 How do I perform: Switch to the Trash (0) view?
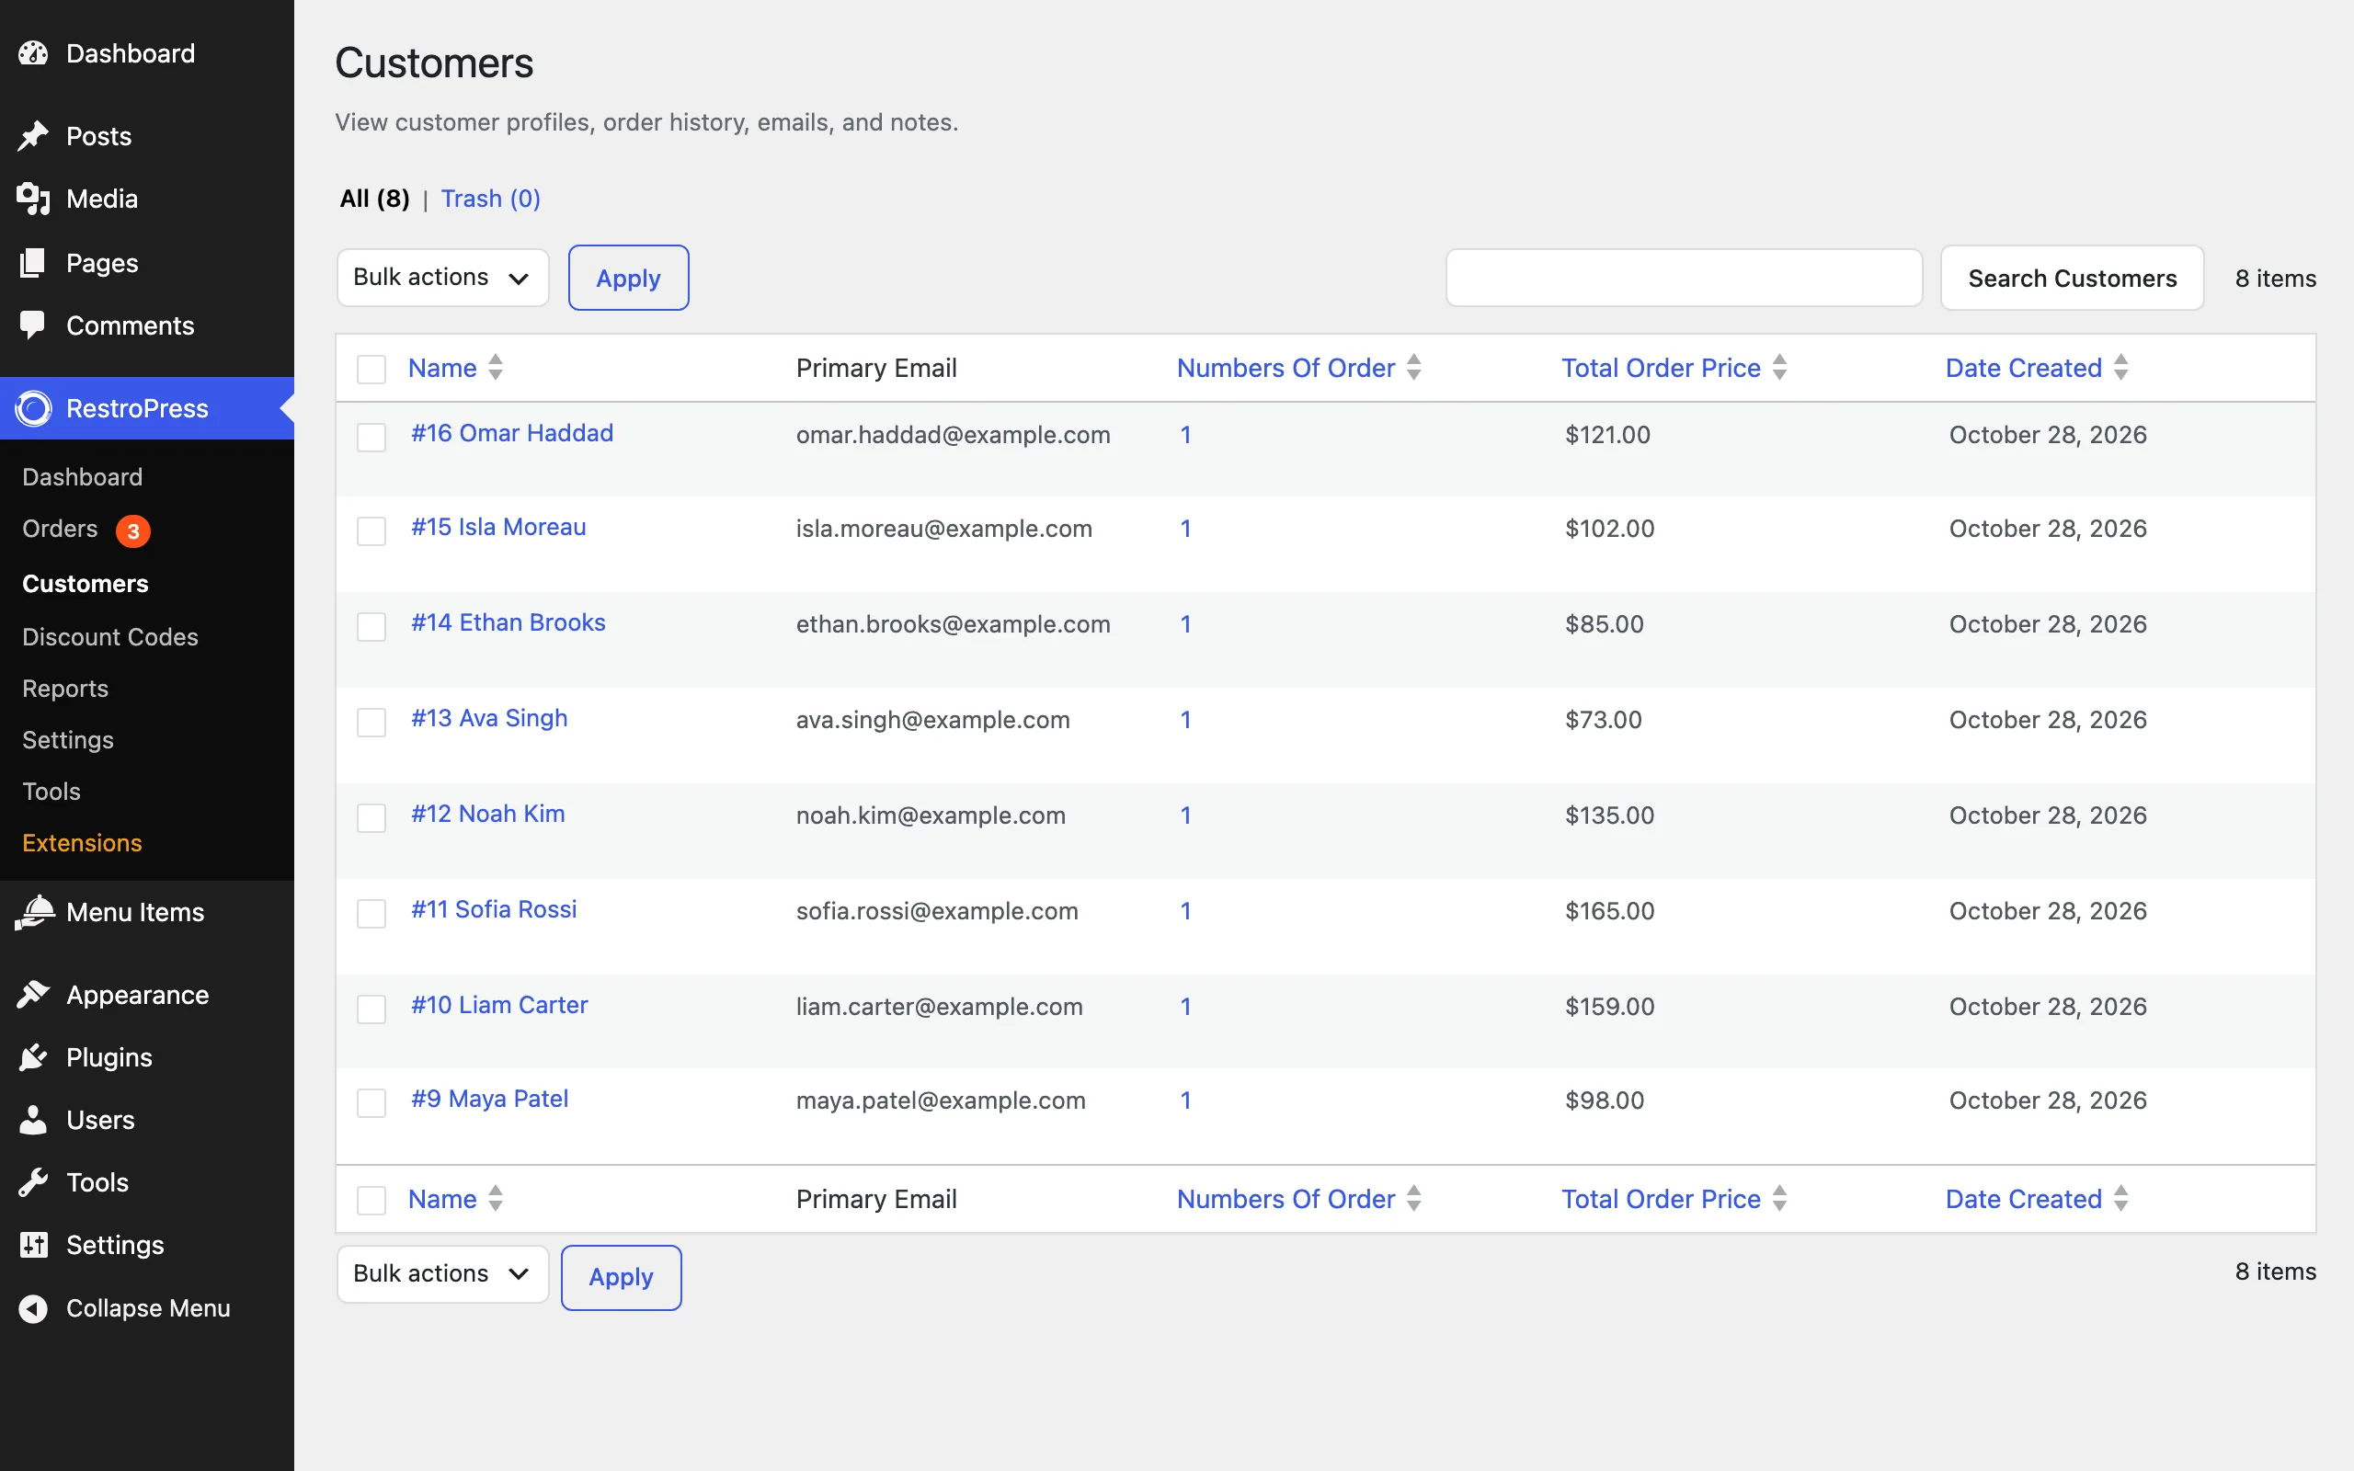point(490,199)
